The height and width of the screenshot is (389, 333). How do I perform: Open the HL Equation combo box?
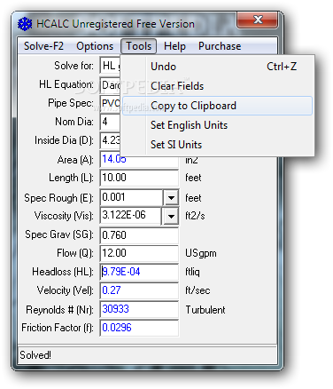[110, 85]
